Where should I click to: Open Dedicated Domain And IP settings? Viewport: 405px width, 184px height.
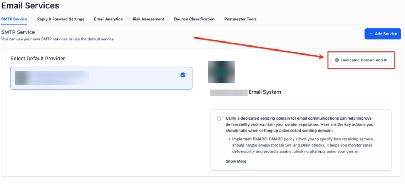click(361, 60)
